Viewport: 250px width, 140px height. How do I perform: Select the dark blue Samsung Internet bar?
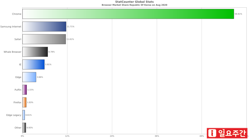pos(44,27)
